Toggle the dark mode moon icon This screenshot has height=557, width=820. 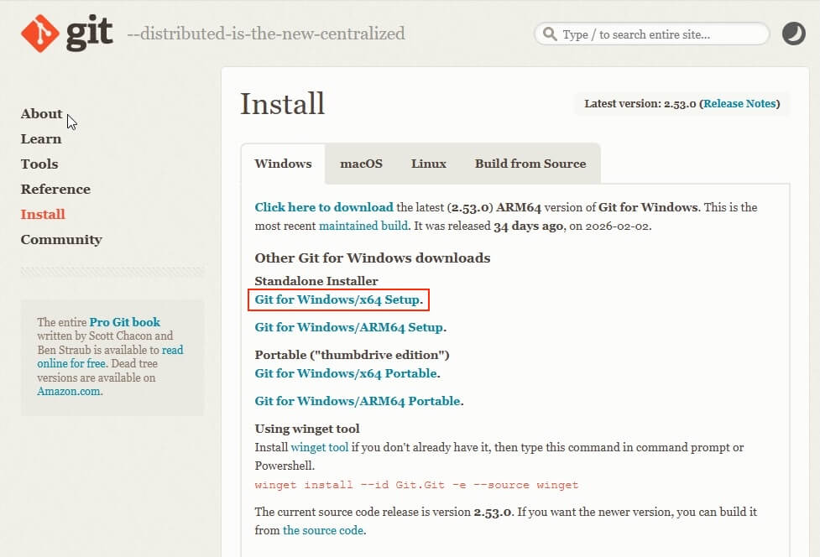793,34
